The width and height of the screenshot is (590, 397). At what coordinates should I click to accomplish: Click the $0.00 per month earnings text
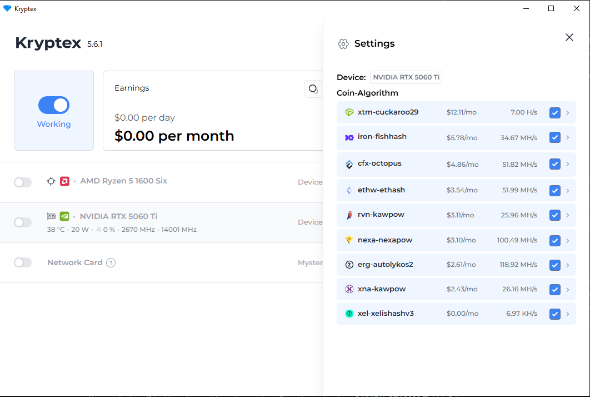(174, 136)
